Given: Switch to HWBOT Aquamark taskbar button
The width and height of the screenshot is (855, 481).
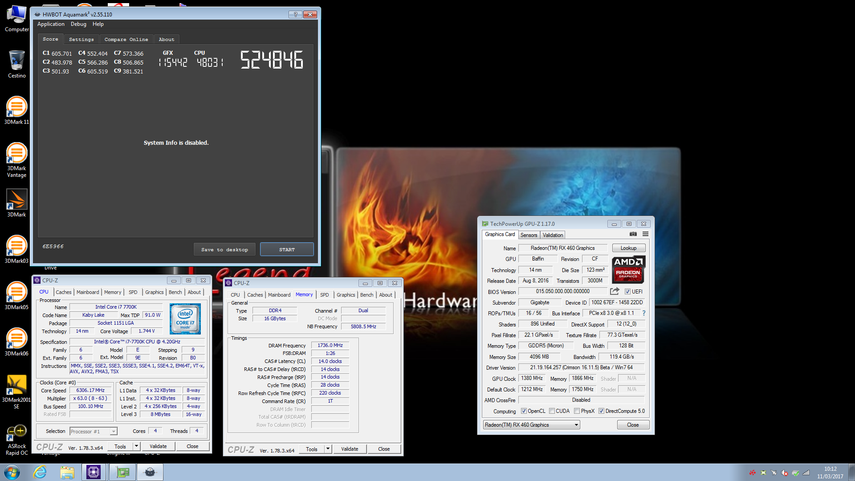Looking at the screenshot, I should click(150, 472).
